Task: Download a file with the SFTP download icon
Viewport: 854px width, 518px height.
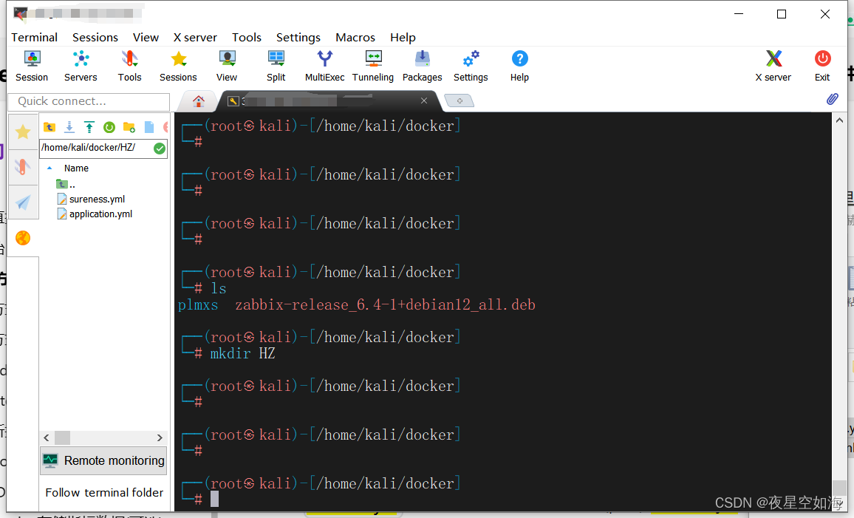Action: 69,127
